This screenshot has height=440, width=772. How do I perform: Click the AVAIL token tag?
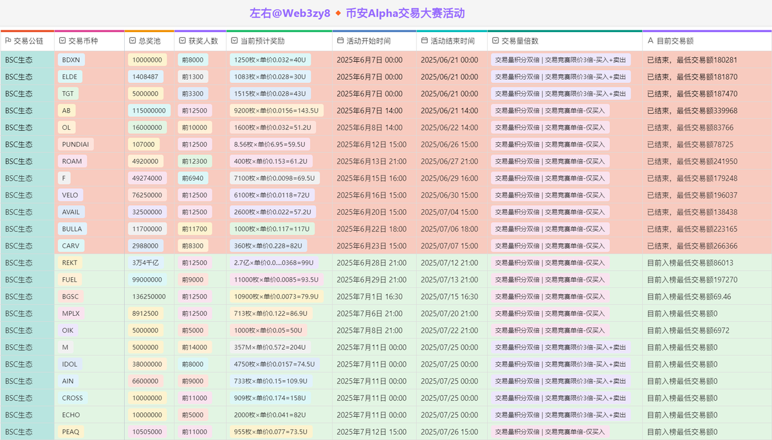click(71, 212)
